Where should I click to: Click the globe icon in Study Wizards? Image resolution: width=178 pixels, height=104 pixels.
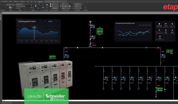82,4
